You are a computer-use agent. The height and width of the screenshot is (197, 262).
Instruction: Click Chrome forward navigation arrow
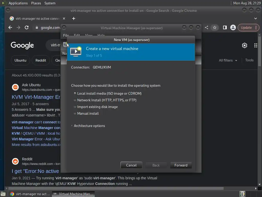18,27
